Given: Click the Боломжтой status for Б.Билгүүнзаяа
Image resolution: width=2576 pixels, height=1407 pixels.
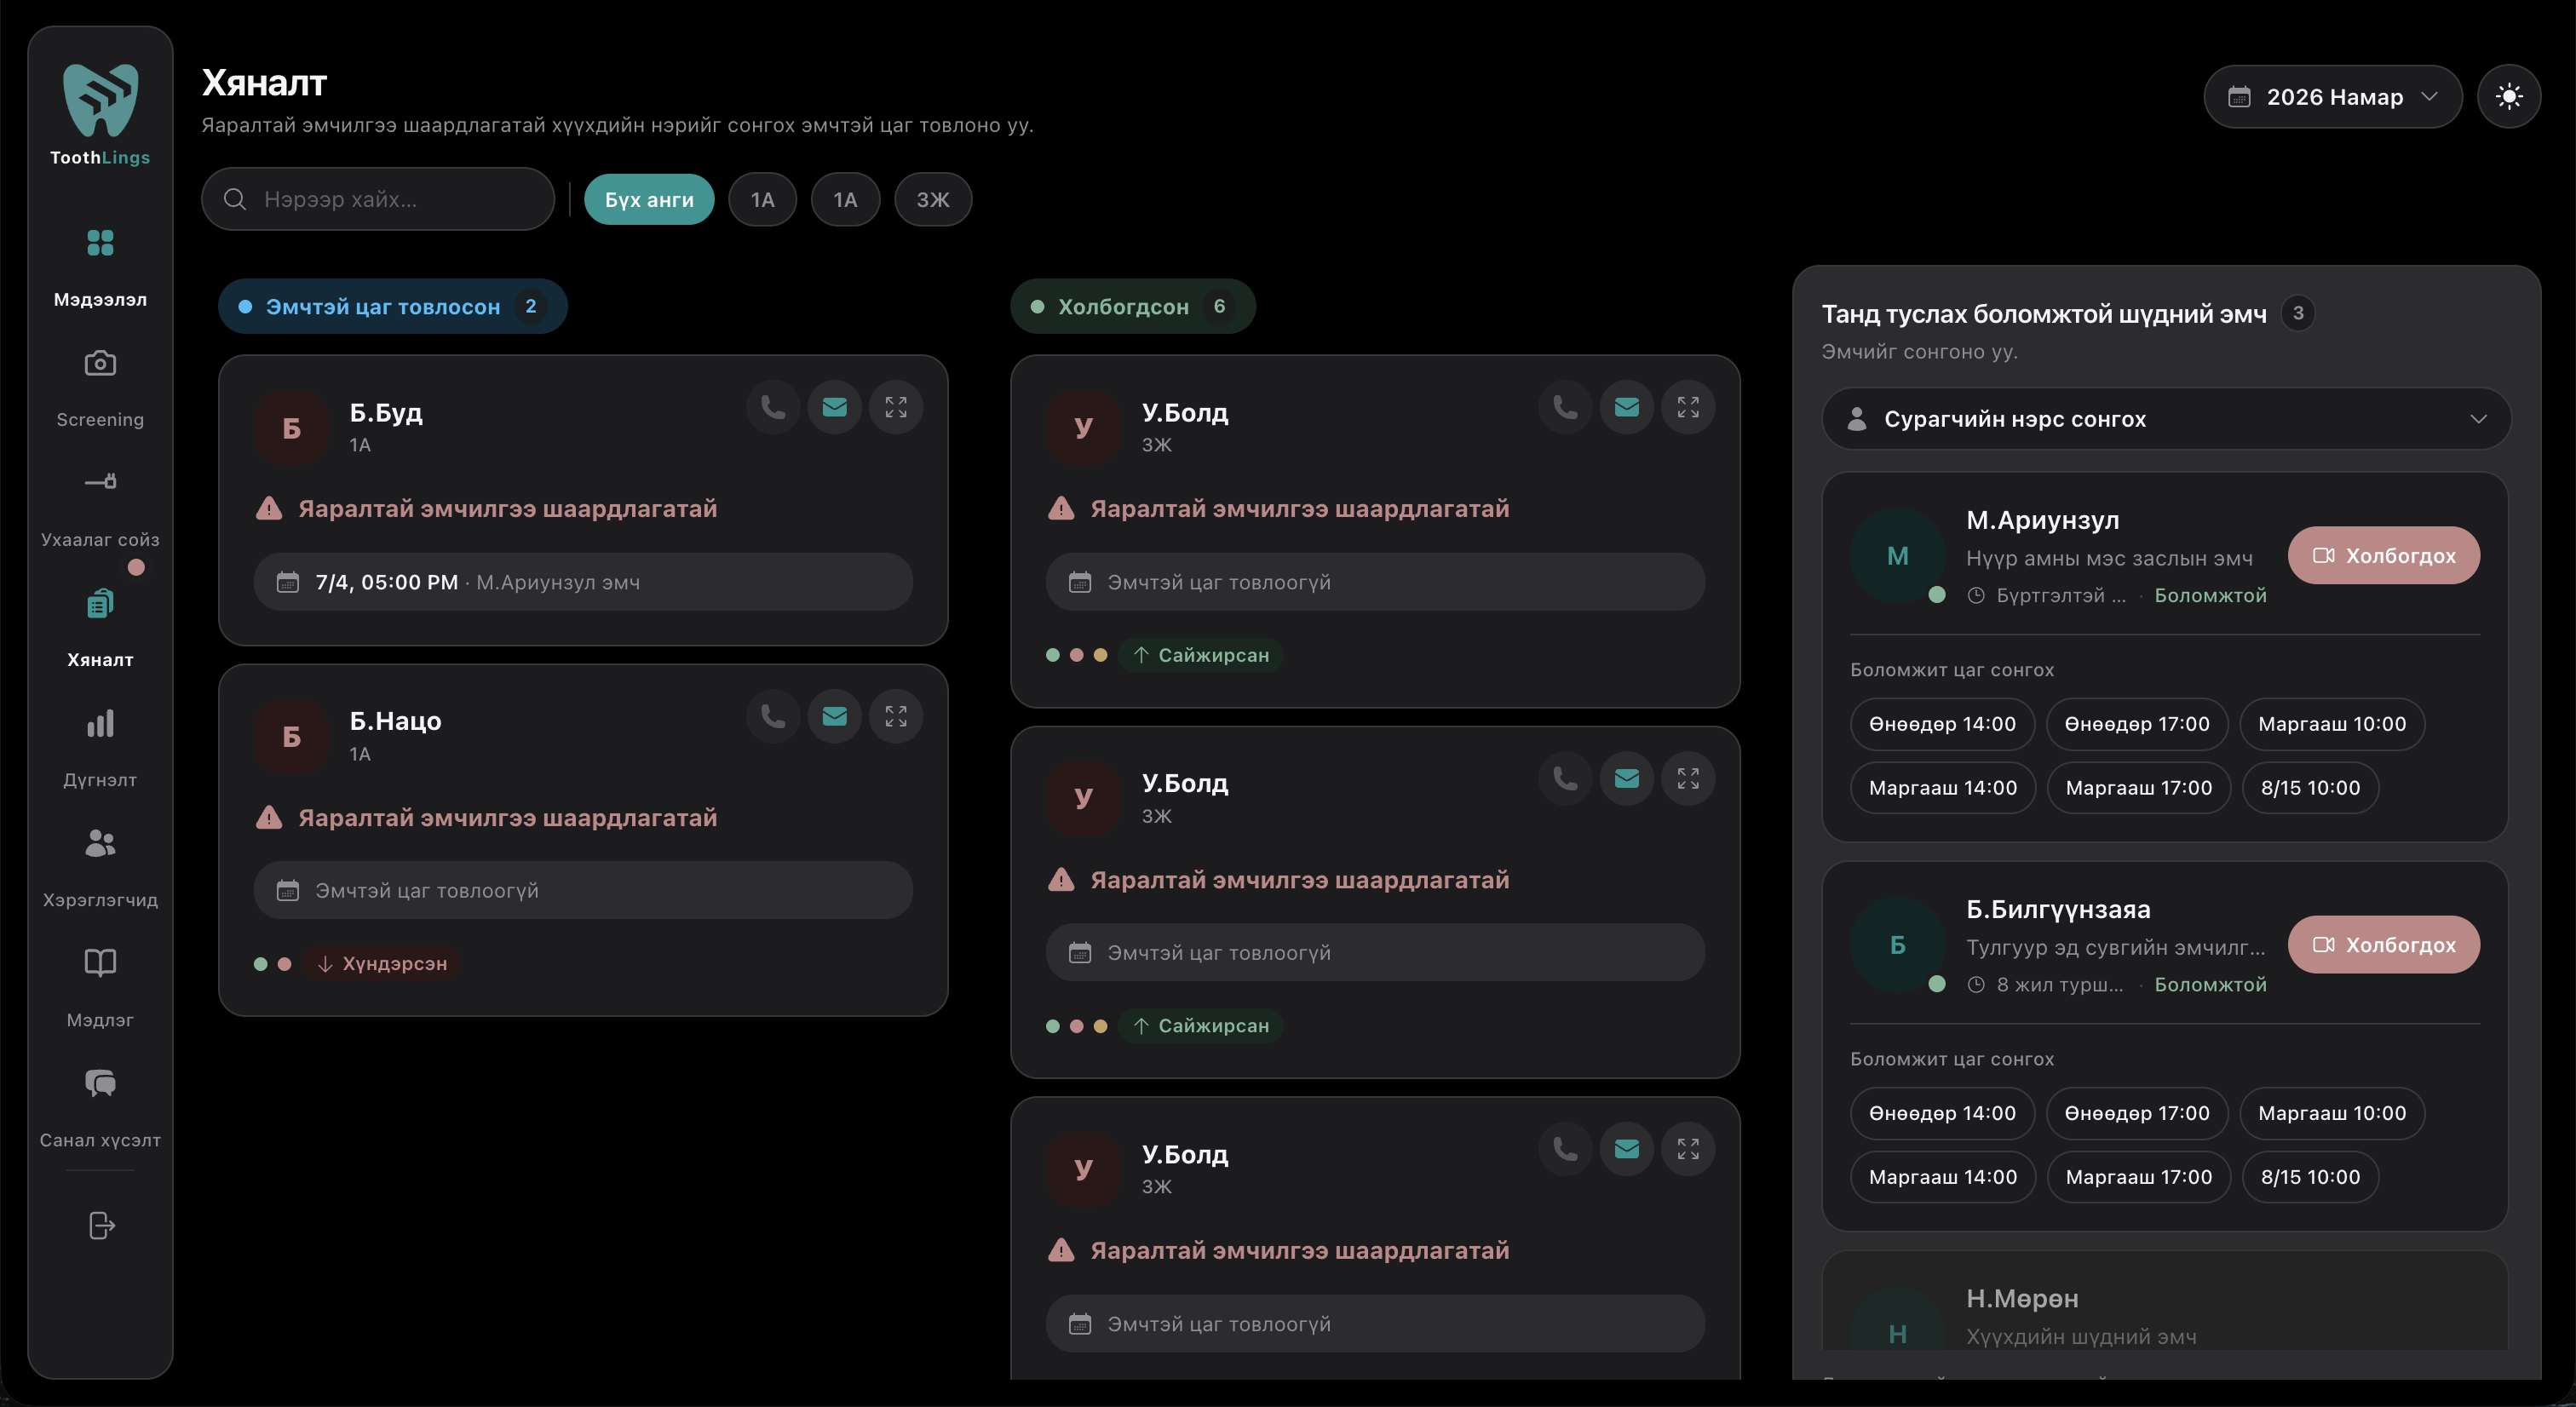Looking at the screenshot, I should (x=2210, y=984).
